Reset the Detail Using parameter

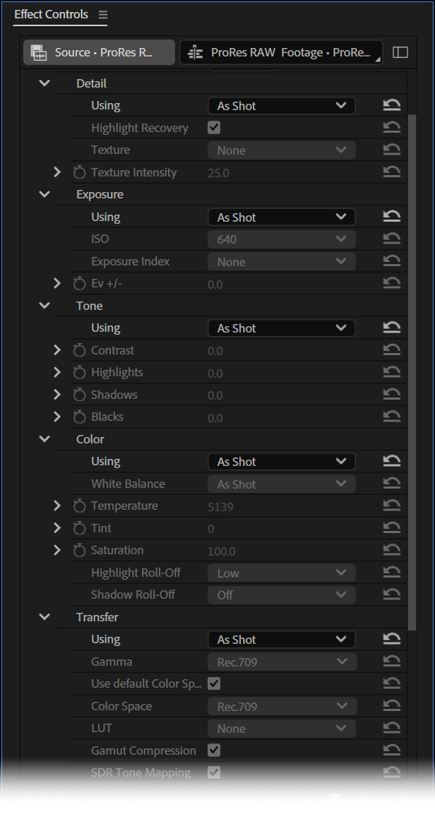click(x=391, y=106)
